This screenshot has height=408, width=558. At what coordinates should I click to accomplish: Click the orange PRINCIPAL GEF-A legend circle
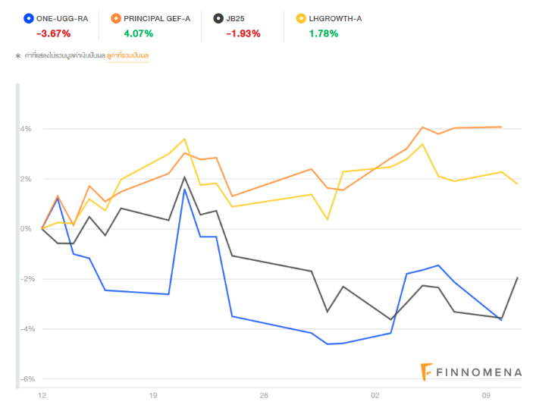[x=115, y=17]
